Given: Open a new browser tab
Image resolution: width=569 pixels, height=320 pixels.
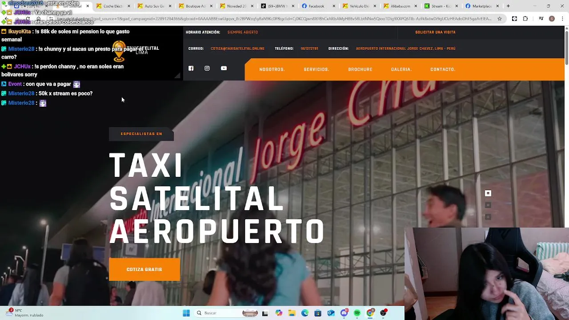Looking at the screenshot, I should [508, 6].
